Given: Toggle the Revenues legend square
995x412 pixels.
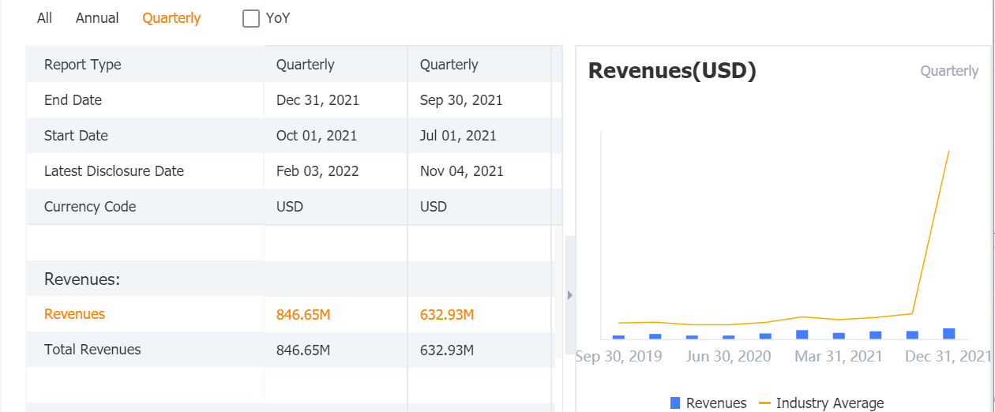Looking at the screenshot, I should tap(675, 403).
